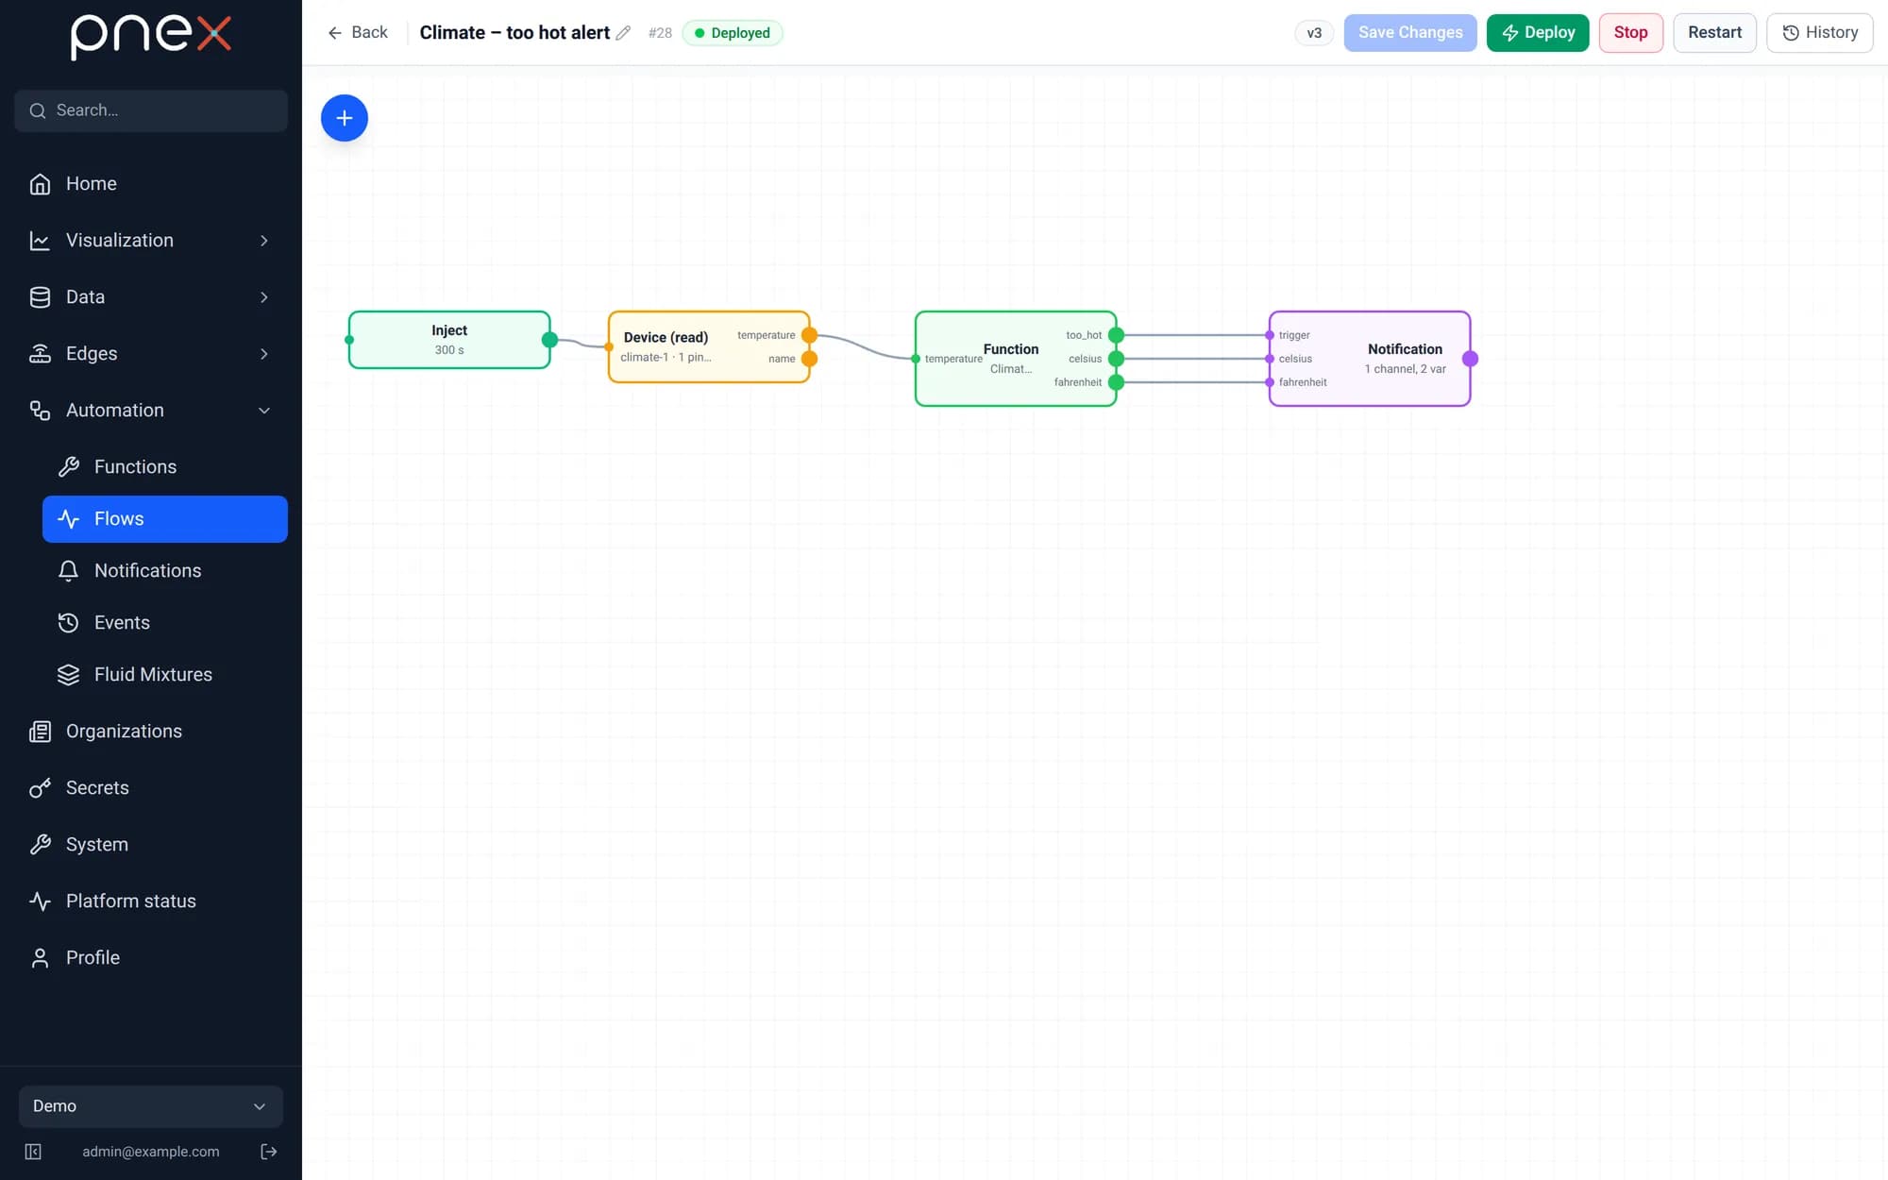Click the Secrets key icon
The height and width of the screenshot is (1180, 1888).
click(x=40, y=788)
